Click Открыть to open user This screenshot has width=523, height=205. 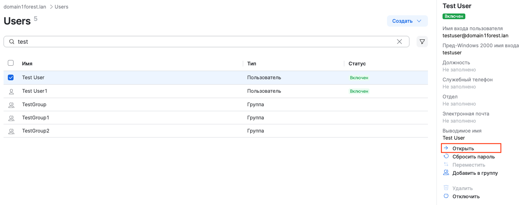(x=463, y=148)
